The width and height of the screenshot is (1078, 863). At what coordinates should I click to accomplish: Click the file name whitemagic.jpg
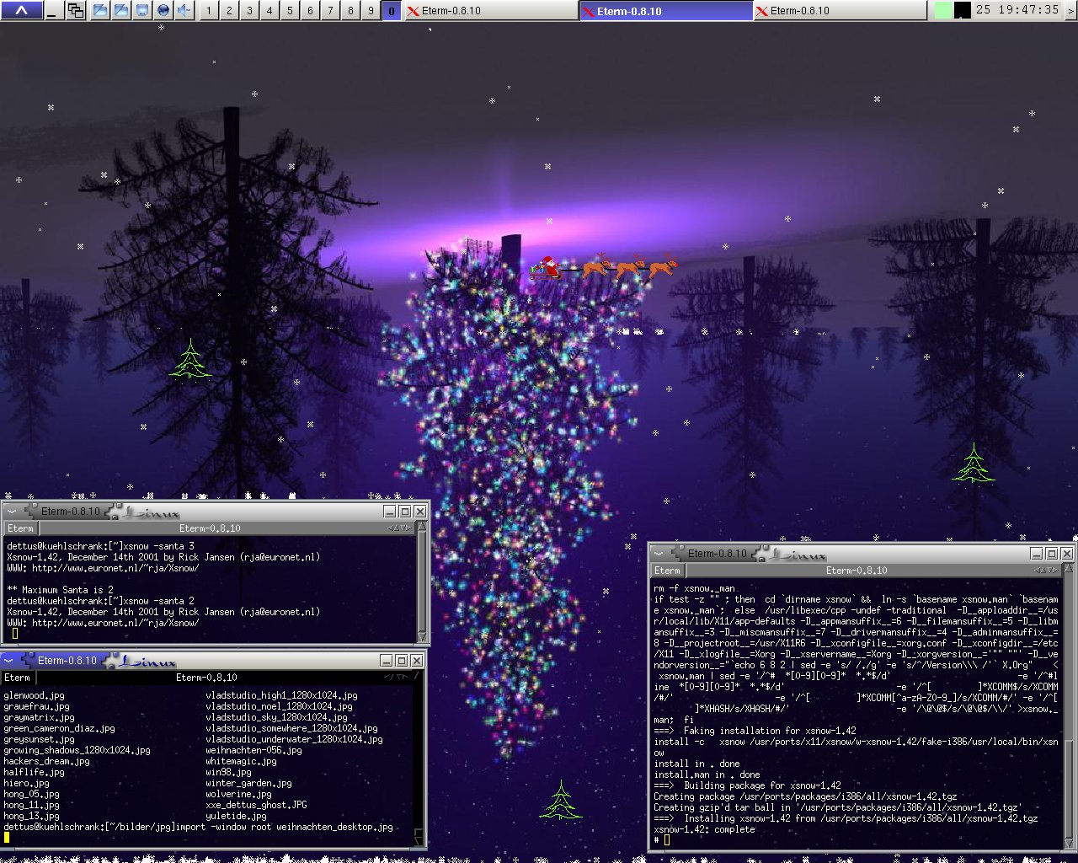(241, 761)
